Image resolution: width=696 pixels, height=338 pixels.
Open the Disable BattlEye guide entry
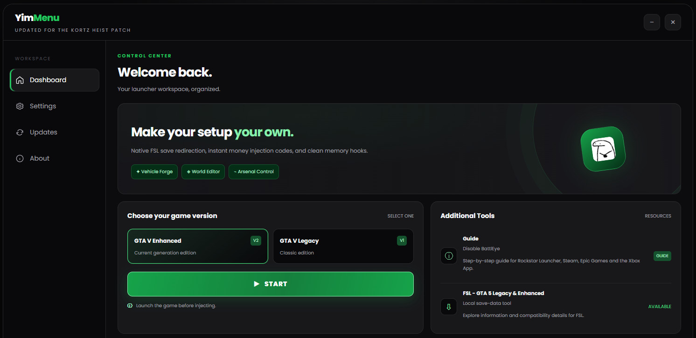556,256
